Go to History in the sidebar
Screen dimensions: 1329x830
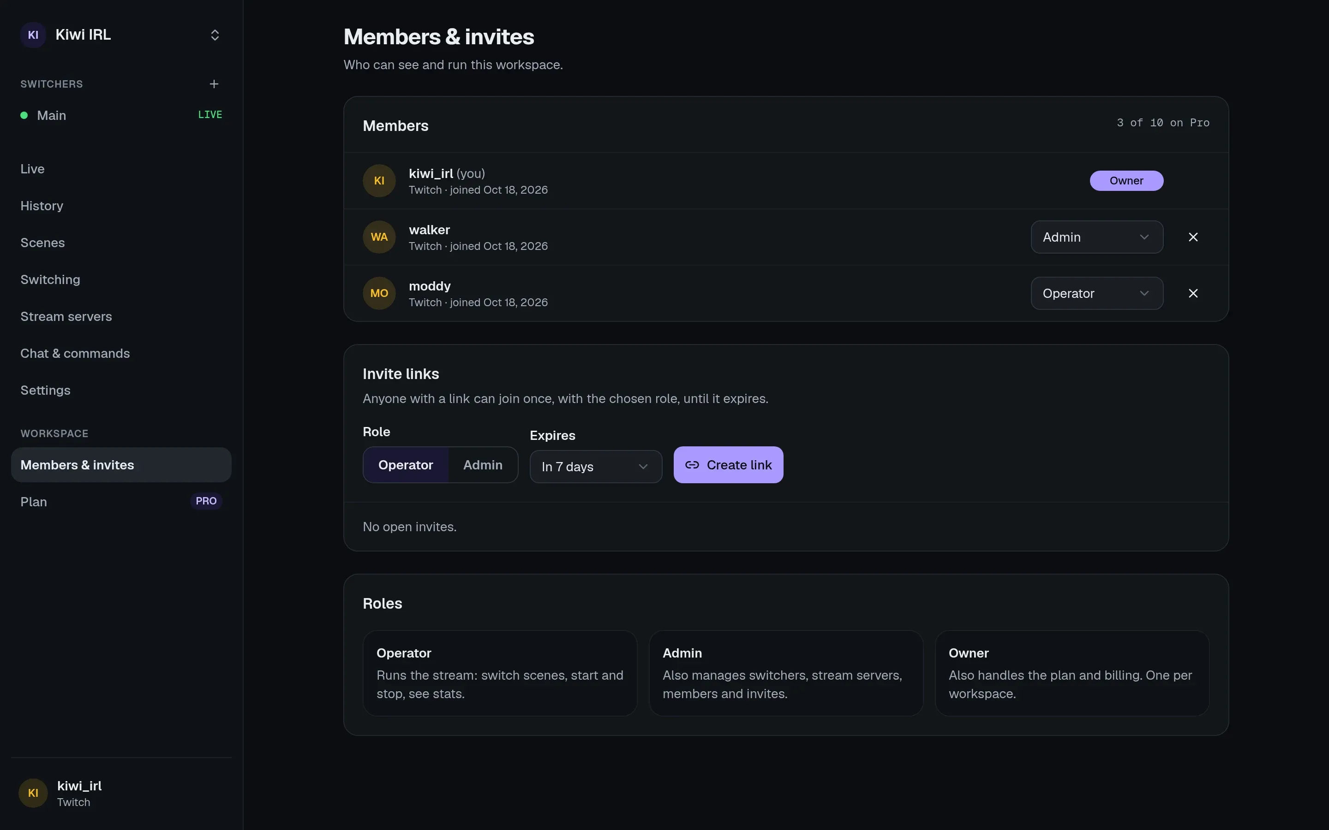click(x=121, y=206)
